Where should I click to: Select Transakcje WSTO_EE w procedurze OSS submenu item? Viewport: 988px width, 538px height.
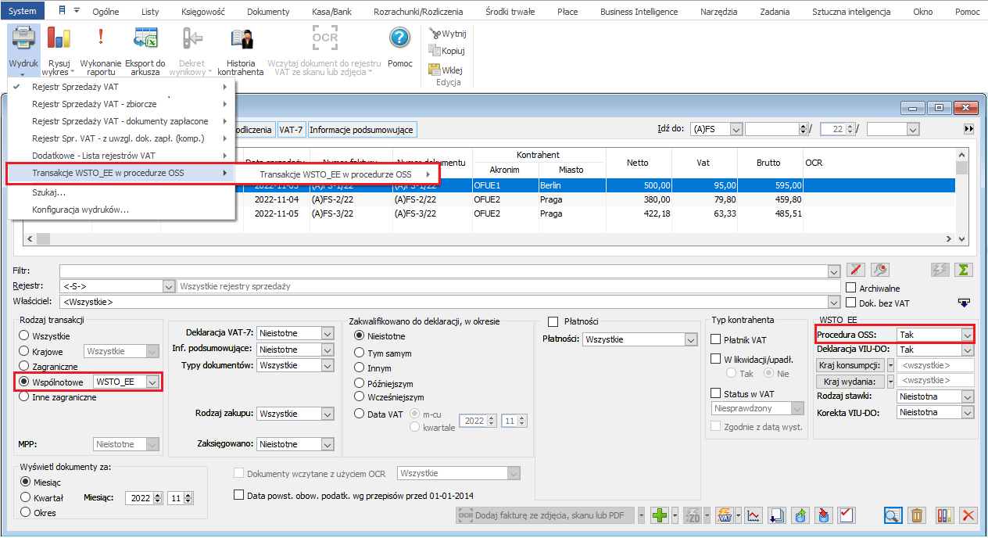tap(335, 174)
